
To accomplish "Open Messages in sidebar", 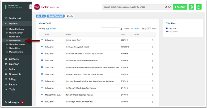I will (14, 102).
